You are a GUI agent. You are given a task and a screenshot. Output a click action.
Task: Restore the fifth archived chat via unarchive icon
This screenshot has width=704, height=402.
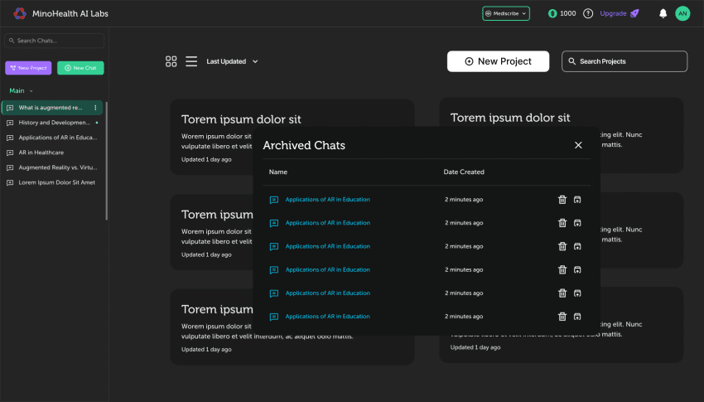pyautogui.click(x=577, y=293)
